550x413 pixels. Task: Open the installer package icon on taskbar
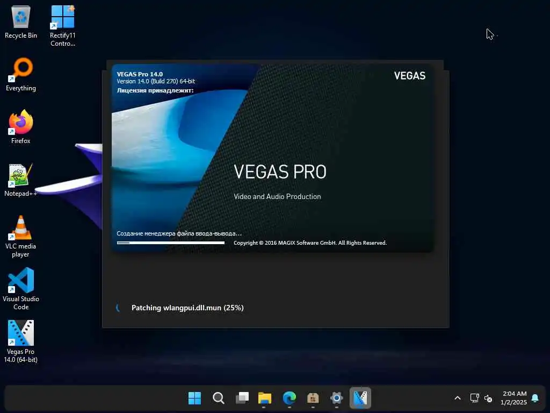pos(313,398)
